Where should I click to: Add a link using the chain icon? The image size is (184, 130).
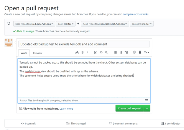(107, 52)
